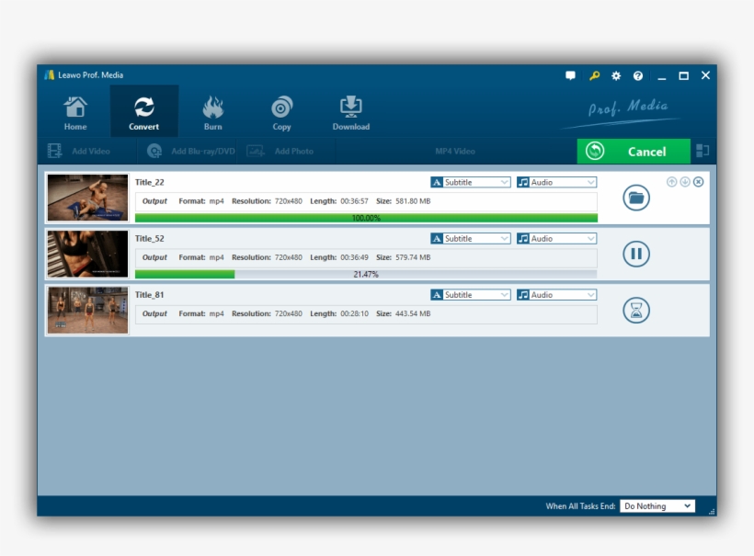Viewport: 754px width, 556px height.
Task: Click the Title_81 video thumbnail
Action: tap(86, 310)
